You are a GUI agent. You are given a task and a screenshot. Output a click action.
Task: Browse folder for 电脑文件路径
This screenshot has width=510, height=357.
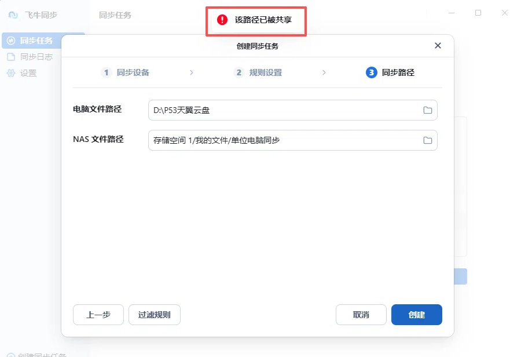pos(427,110)
